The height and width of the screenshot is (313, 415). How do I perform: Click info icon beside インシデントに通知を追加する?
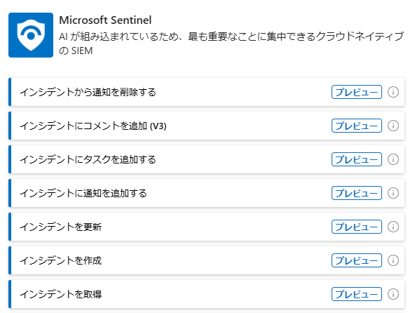tap(393, 193)
